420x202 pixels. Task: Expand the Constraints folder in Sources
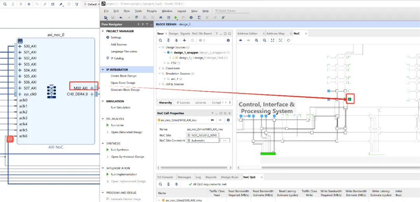pyautogui.click(x=160, y=68)
